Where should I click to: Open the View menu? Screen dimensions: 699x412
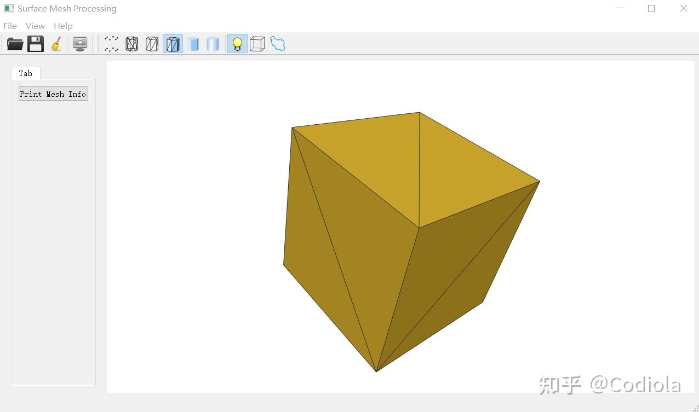35,26
